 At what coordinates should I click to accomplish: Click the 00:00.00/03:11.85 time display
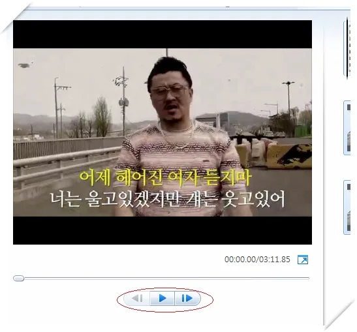tap(257, 260)
